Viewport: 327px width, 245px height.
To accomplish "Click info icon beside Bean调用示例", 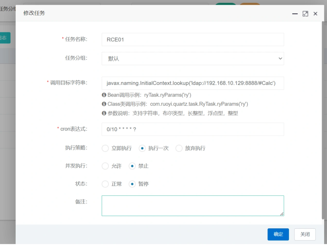I will coord(104,95).
